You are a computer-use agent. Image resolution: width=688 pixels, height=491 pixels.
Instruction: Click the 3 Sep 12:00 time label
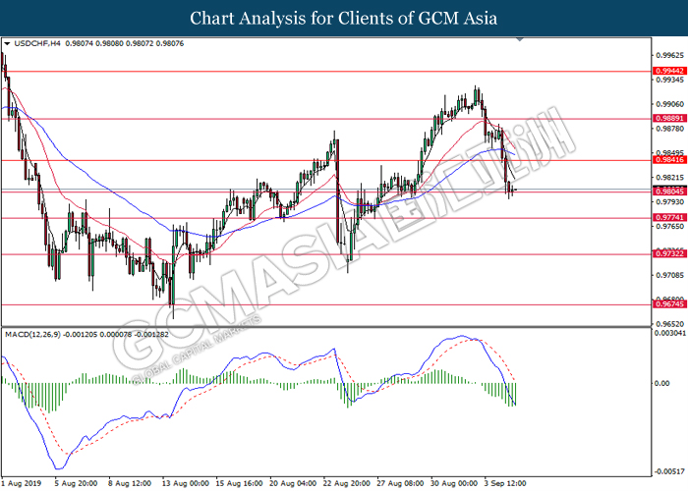[505, 483]
